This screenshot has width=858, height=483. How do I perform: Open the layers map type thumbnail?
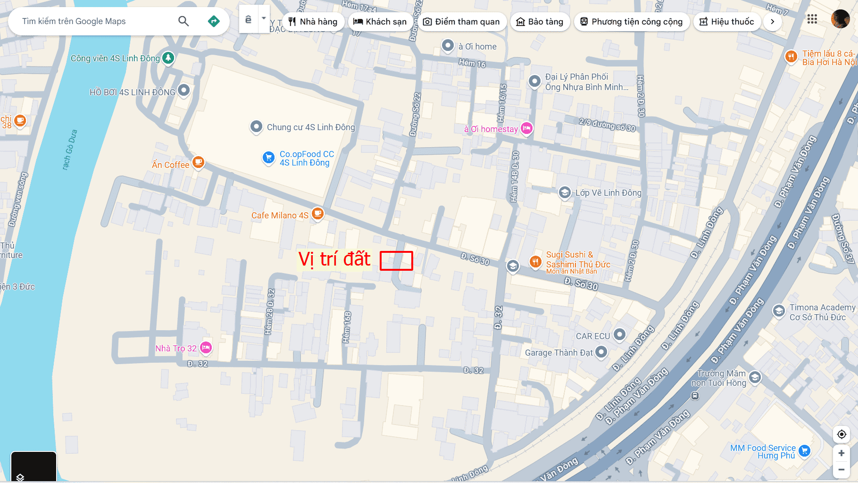point(33,466)
